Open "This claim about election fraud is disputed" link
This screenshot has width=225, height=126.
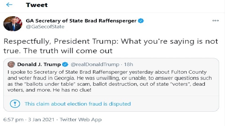tap(78, 104)
